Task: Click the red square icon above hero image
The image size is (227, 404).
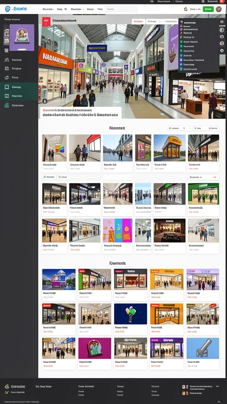Action: (46, 22)
